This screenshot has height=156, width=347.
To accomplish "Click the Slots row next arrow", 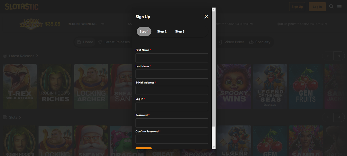I will (x=339, y=117).
